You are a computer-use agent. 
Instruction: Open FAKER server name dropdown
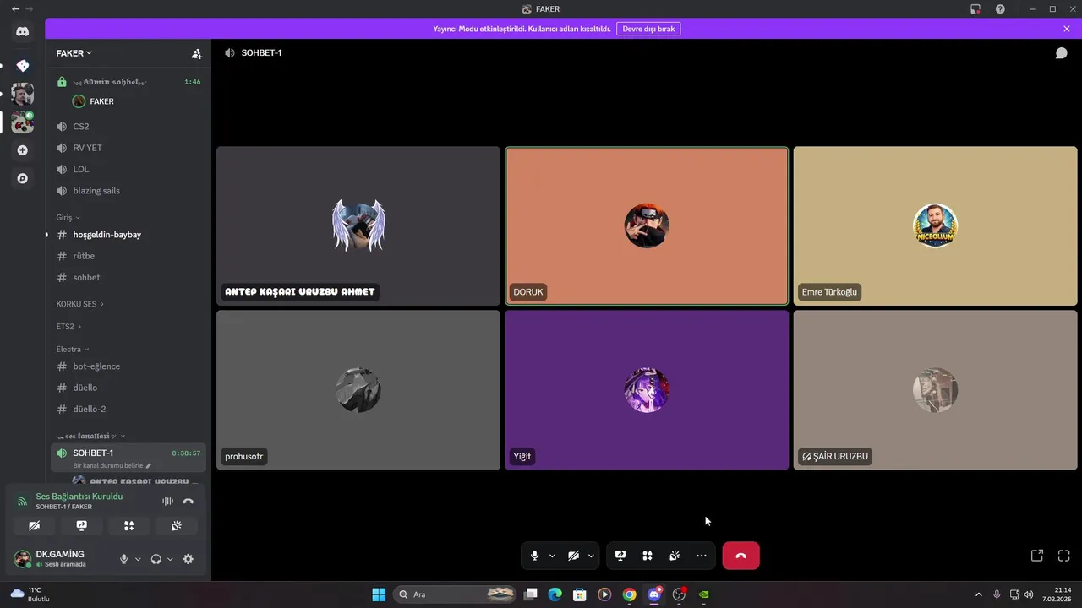pos(74,53)
